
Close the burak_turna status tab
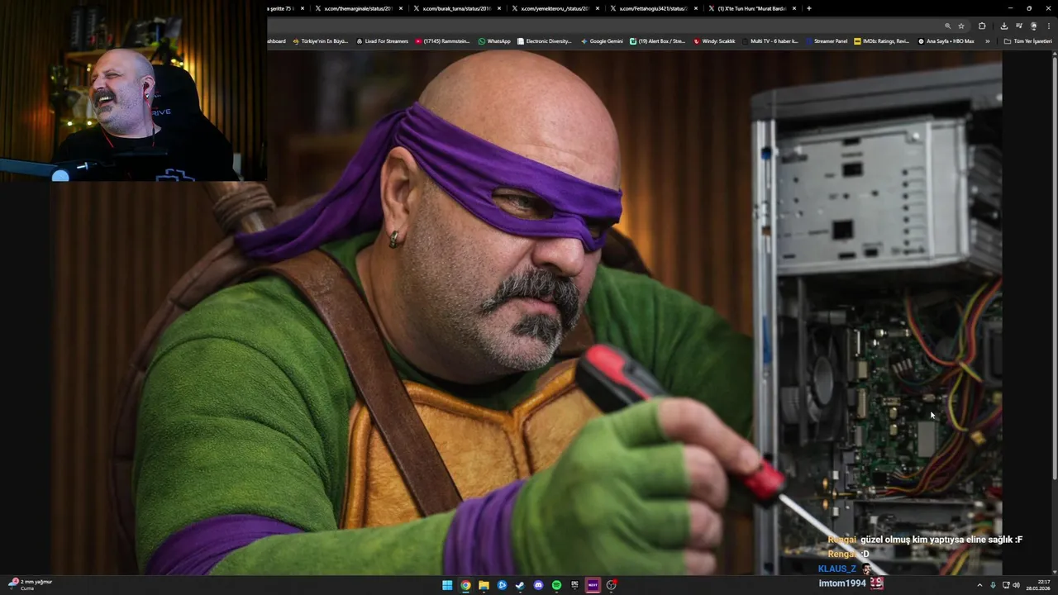coord(499,8)
